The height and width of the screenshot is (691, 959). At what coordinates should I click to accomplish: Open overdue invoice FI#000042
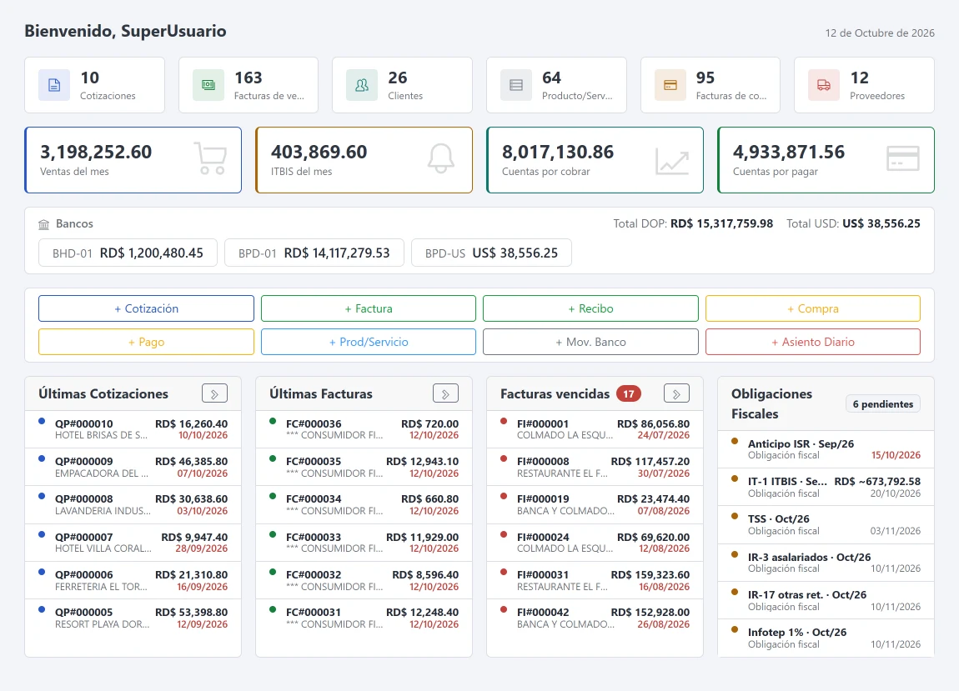coord(595,618)
